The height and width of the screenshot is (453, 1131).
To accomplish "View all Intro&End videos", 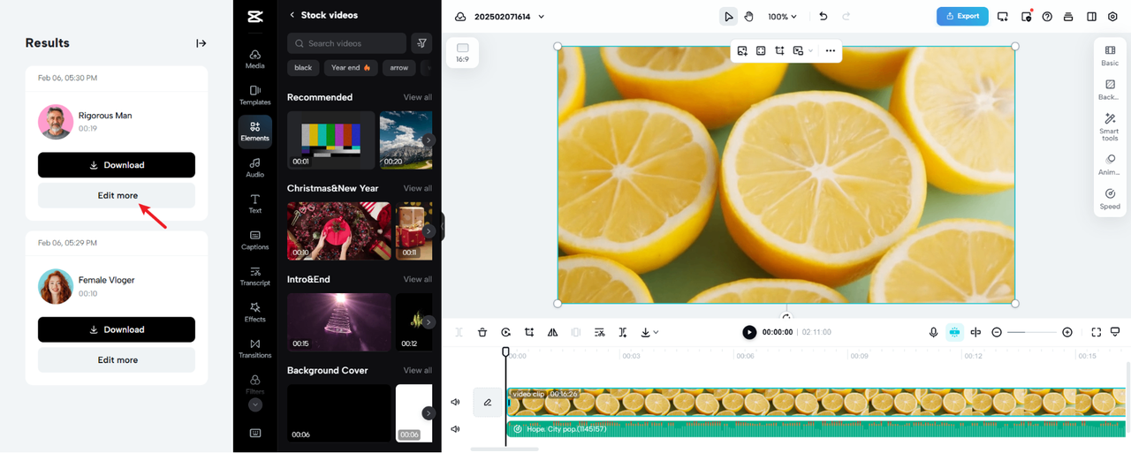I will coord(418,279).
